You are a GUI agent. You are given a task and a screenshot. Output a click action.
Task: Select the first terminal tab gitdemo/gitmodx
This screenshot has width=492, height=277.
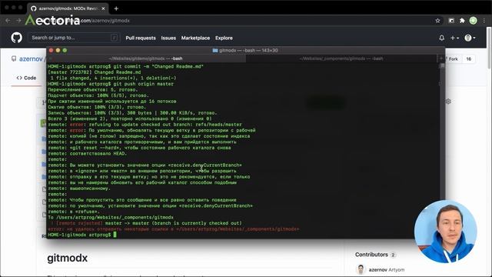[146, 58]
